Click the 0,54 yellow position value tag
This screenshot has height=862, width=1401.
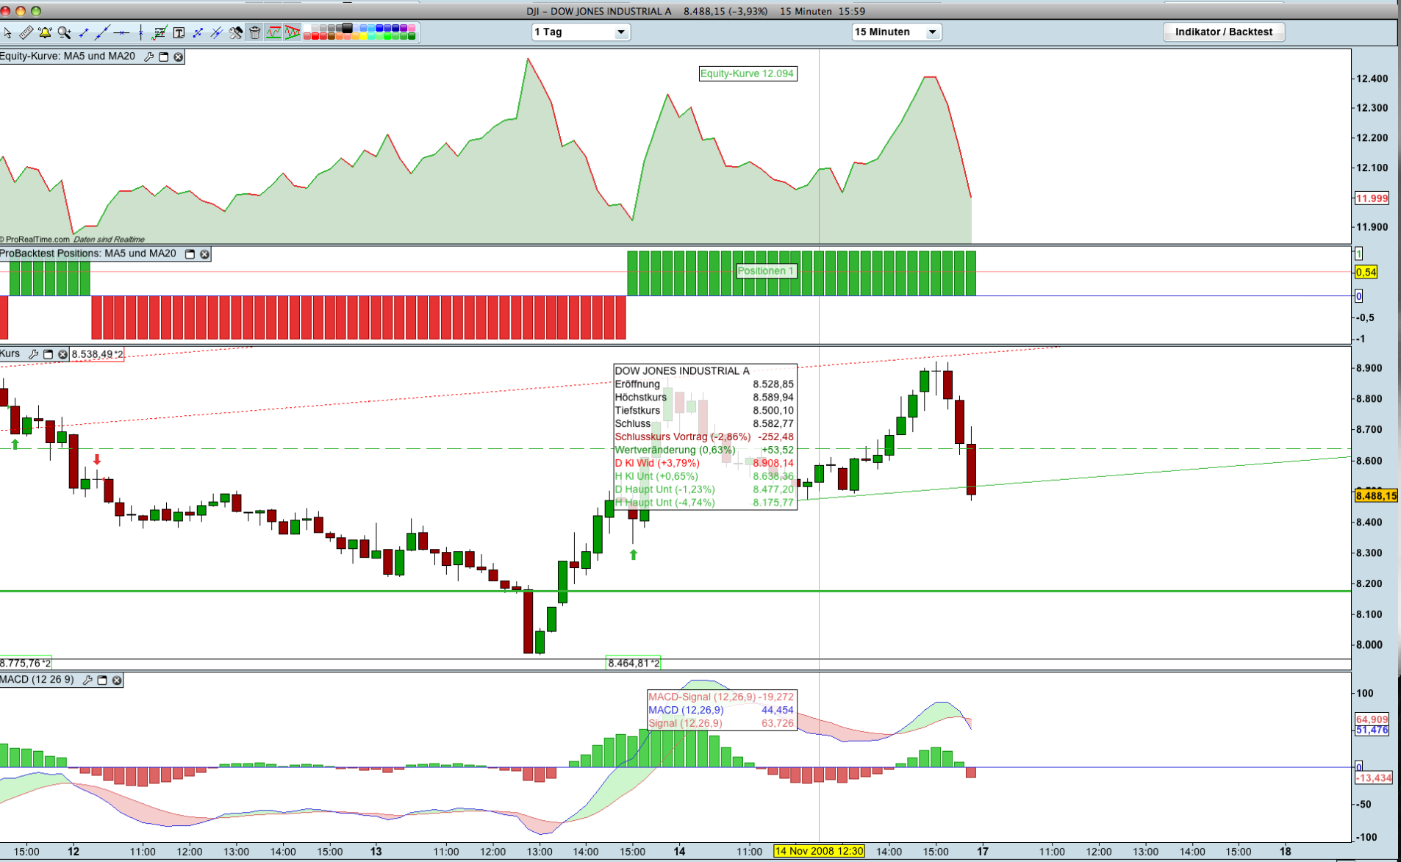pyautogui.click(x=1366, y=273)
